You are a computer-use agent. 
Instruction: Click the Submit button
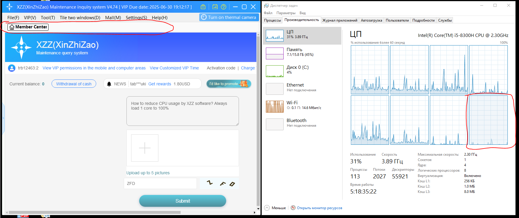pyautogui.click(x=183, y=201)
